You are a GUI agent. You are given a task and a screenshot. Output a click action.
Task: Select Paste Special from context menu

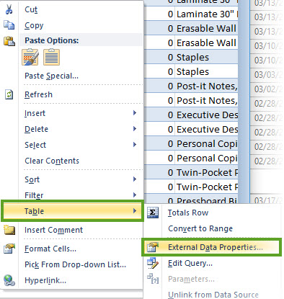[x=51, y=76]
